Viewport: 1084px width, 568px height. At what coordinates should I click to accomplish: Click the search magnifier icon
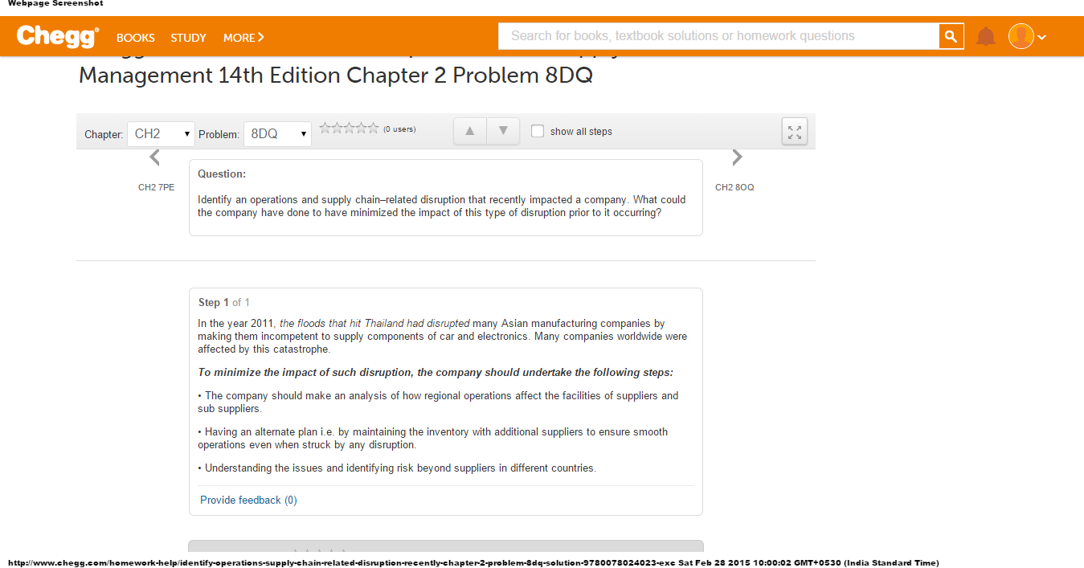coord(951,36)
